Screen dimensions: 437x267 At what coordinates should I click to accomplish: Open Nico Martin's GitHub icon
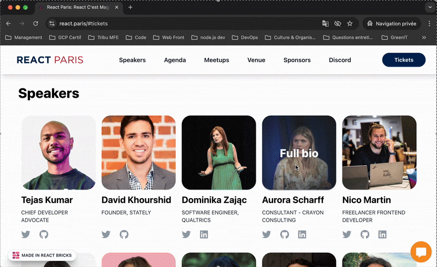tap(365, 234)
